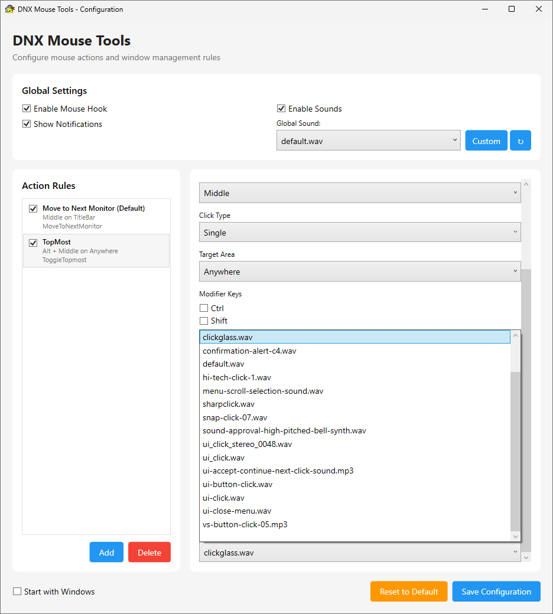This screenshot has height=614, width=553.
Task: Select sharpclick.wav from the sound list
Action: [229, 404]
